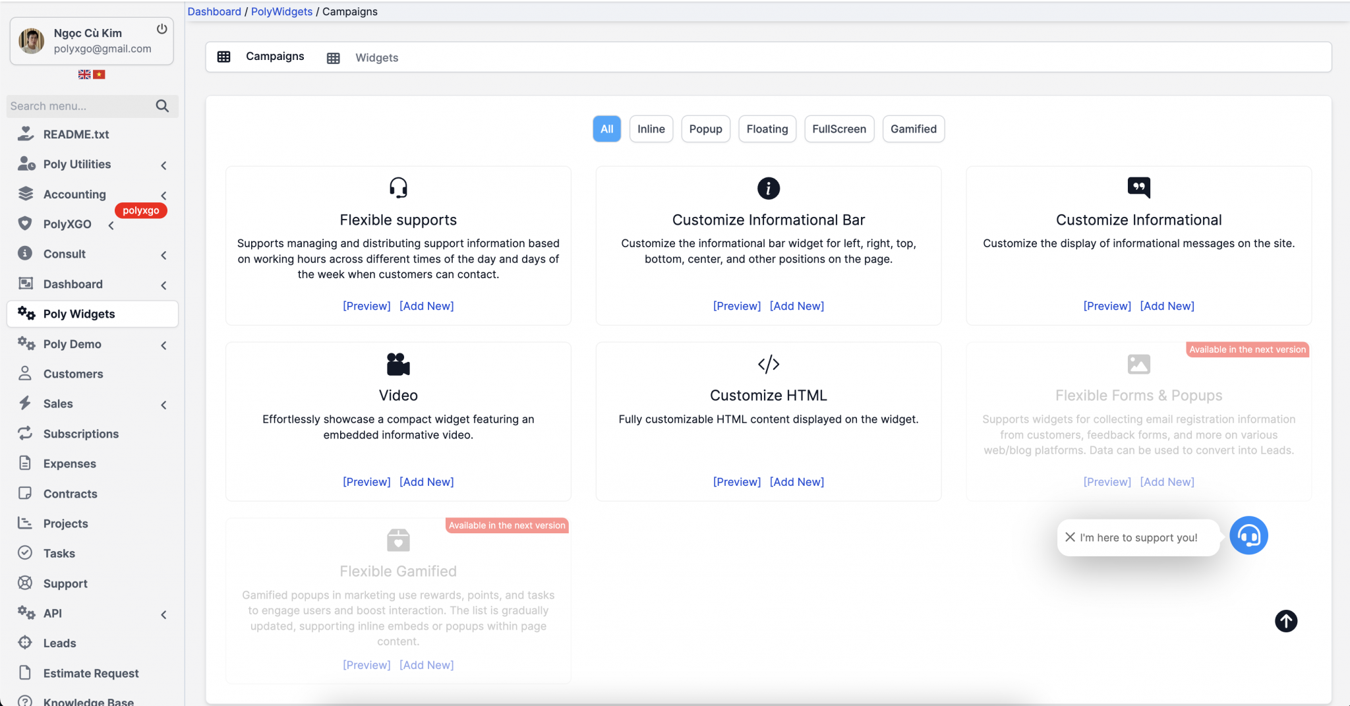The image size is (1350, 706).
Task: Click the video camera icon on Video card
Action: point(398,363)
